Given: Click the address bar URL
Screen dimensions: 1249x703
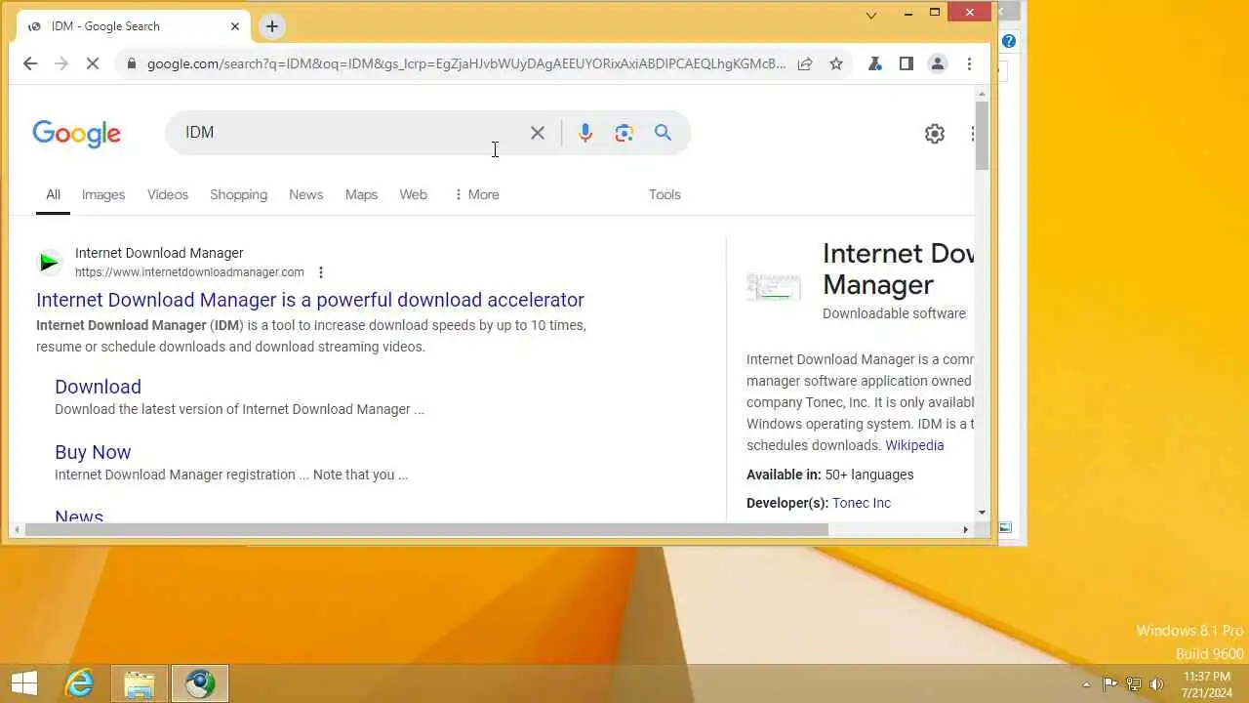Looking at the screenshot, I should tap(466, 63).
